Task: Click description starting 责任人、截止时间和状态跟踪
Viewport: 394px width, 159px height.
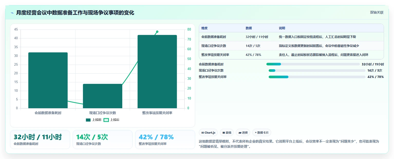Action: point(324,55)
